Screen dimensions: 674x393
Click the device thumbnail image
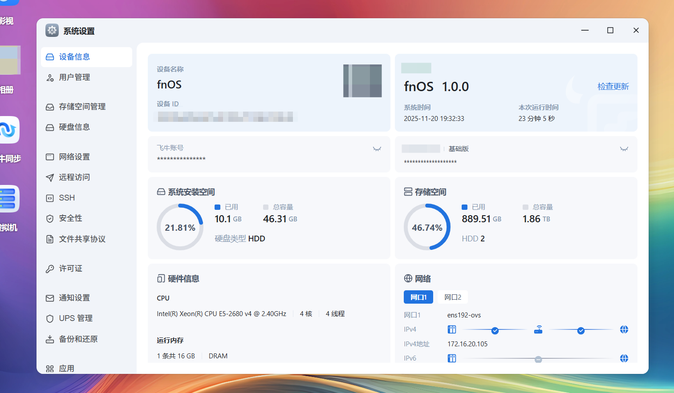coord(362,81)
